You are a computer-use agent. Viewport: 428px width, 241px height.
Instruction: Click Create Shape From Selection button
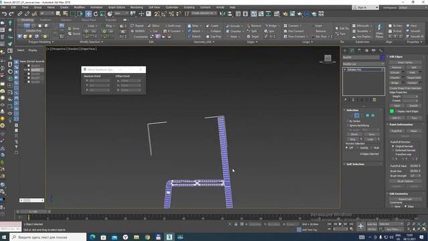point(405,88)
